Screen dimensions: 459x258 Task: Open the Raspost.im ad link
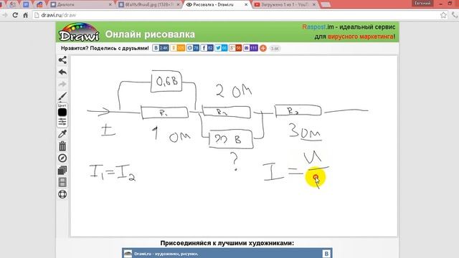349,32
